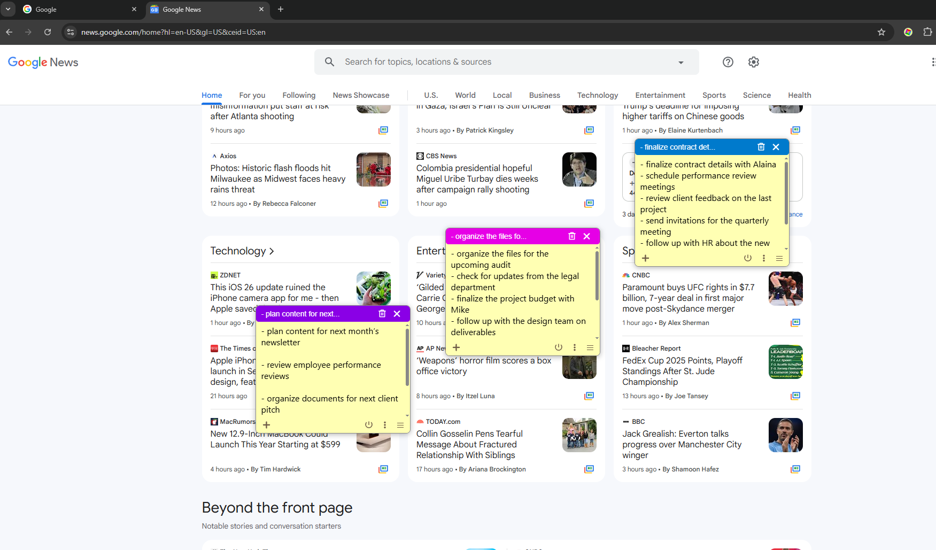Switch to the Health section

799,95
